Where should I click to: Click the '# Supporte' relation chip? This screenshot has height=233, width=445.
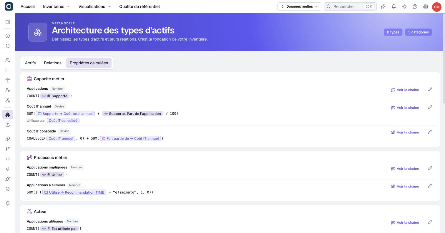pos(55,96)
